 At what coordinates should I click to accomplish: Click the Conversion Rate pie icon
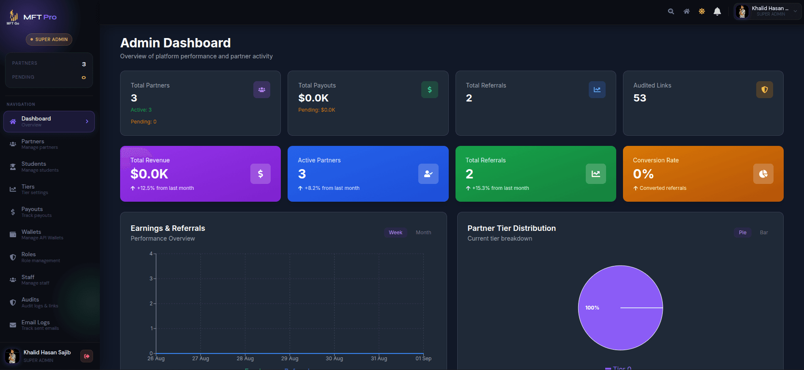point(763,174)
